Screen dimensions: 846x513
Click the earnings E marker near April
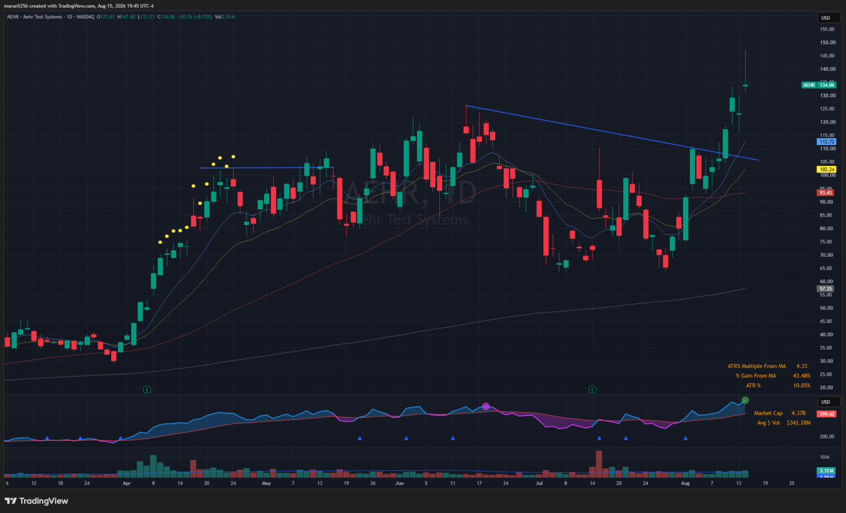point(147,389)
